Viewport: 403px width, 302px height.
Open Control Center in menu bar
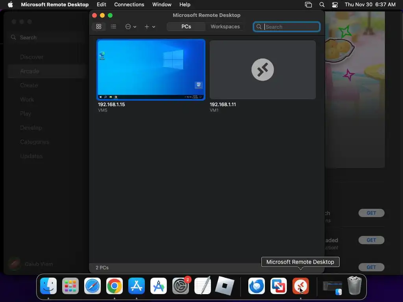335,5
